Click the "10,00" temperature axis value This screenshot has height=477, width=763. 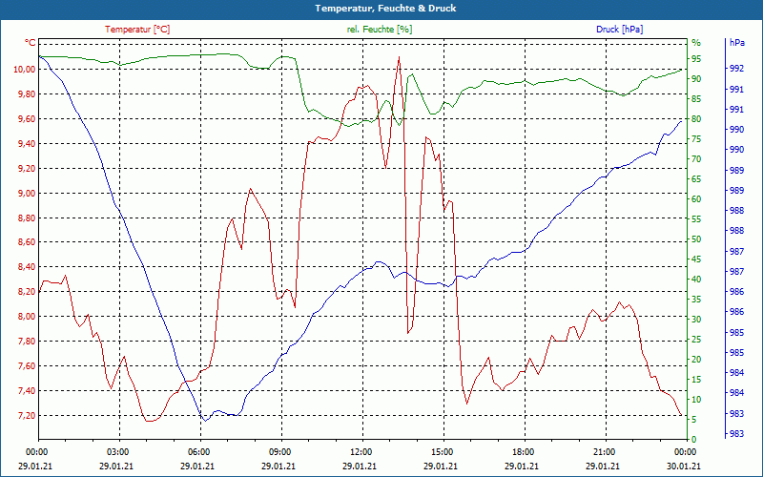tap(25, 70)
